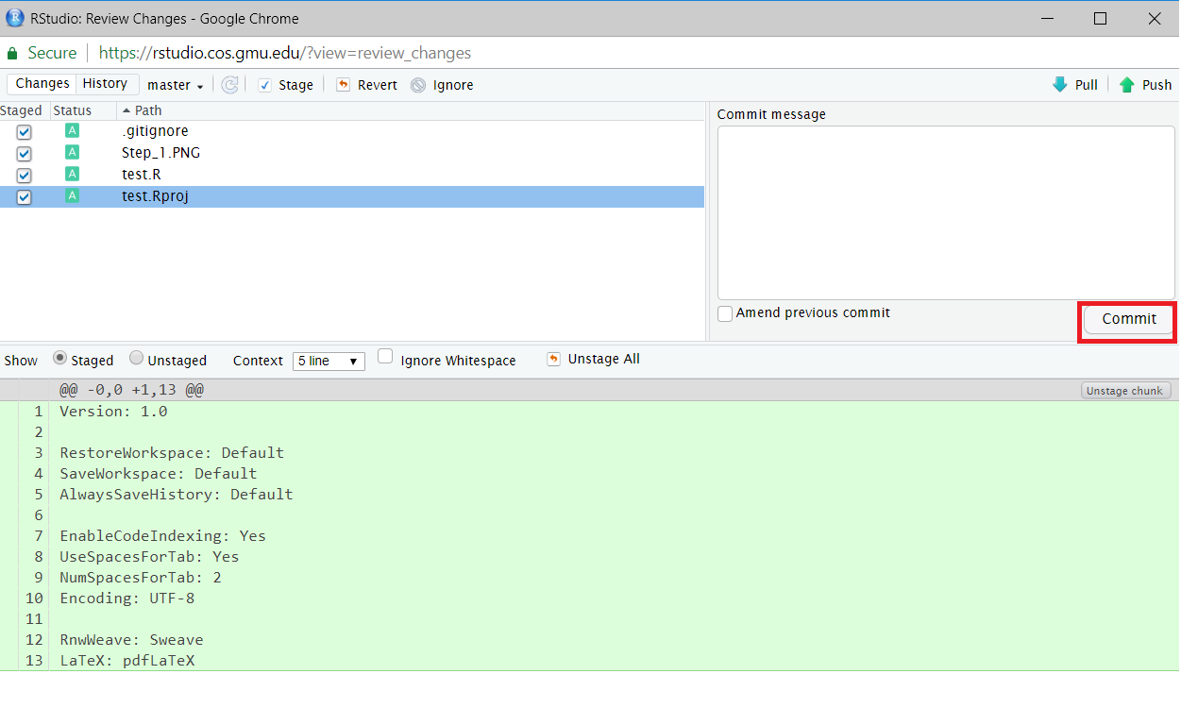Open the Context 5 line dropdown
Image resolution: width=1181 pixels, height=708 pixels.
[329, 361]
